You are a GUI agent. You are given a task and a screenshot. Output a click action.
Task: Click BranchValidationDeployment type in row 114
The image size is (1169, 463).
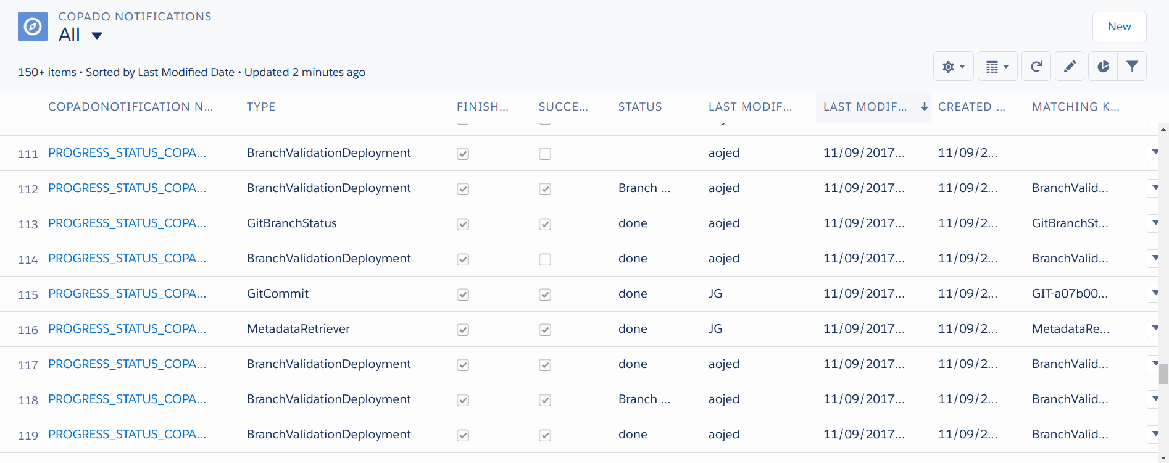click(329, 258)
